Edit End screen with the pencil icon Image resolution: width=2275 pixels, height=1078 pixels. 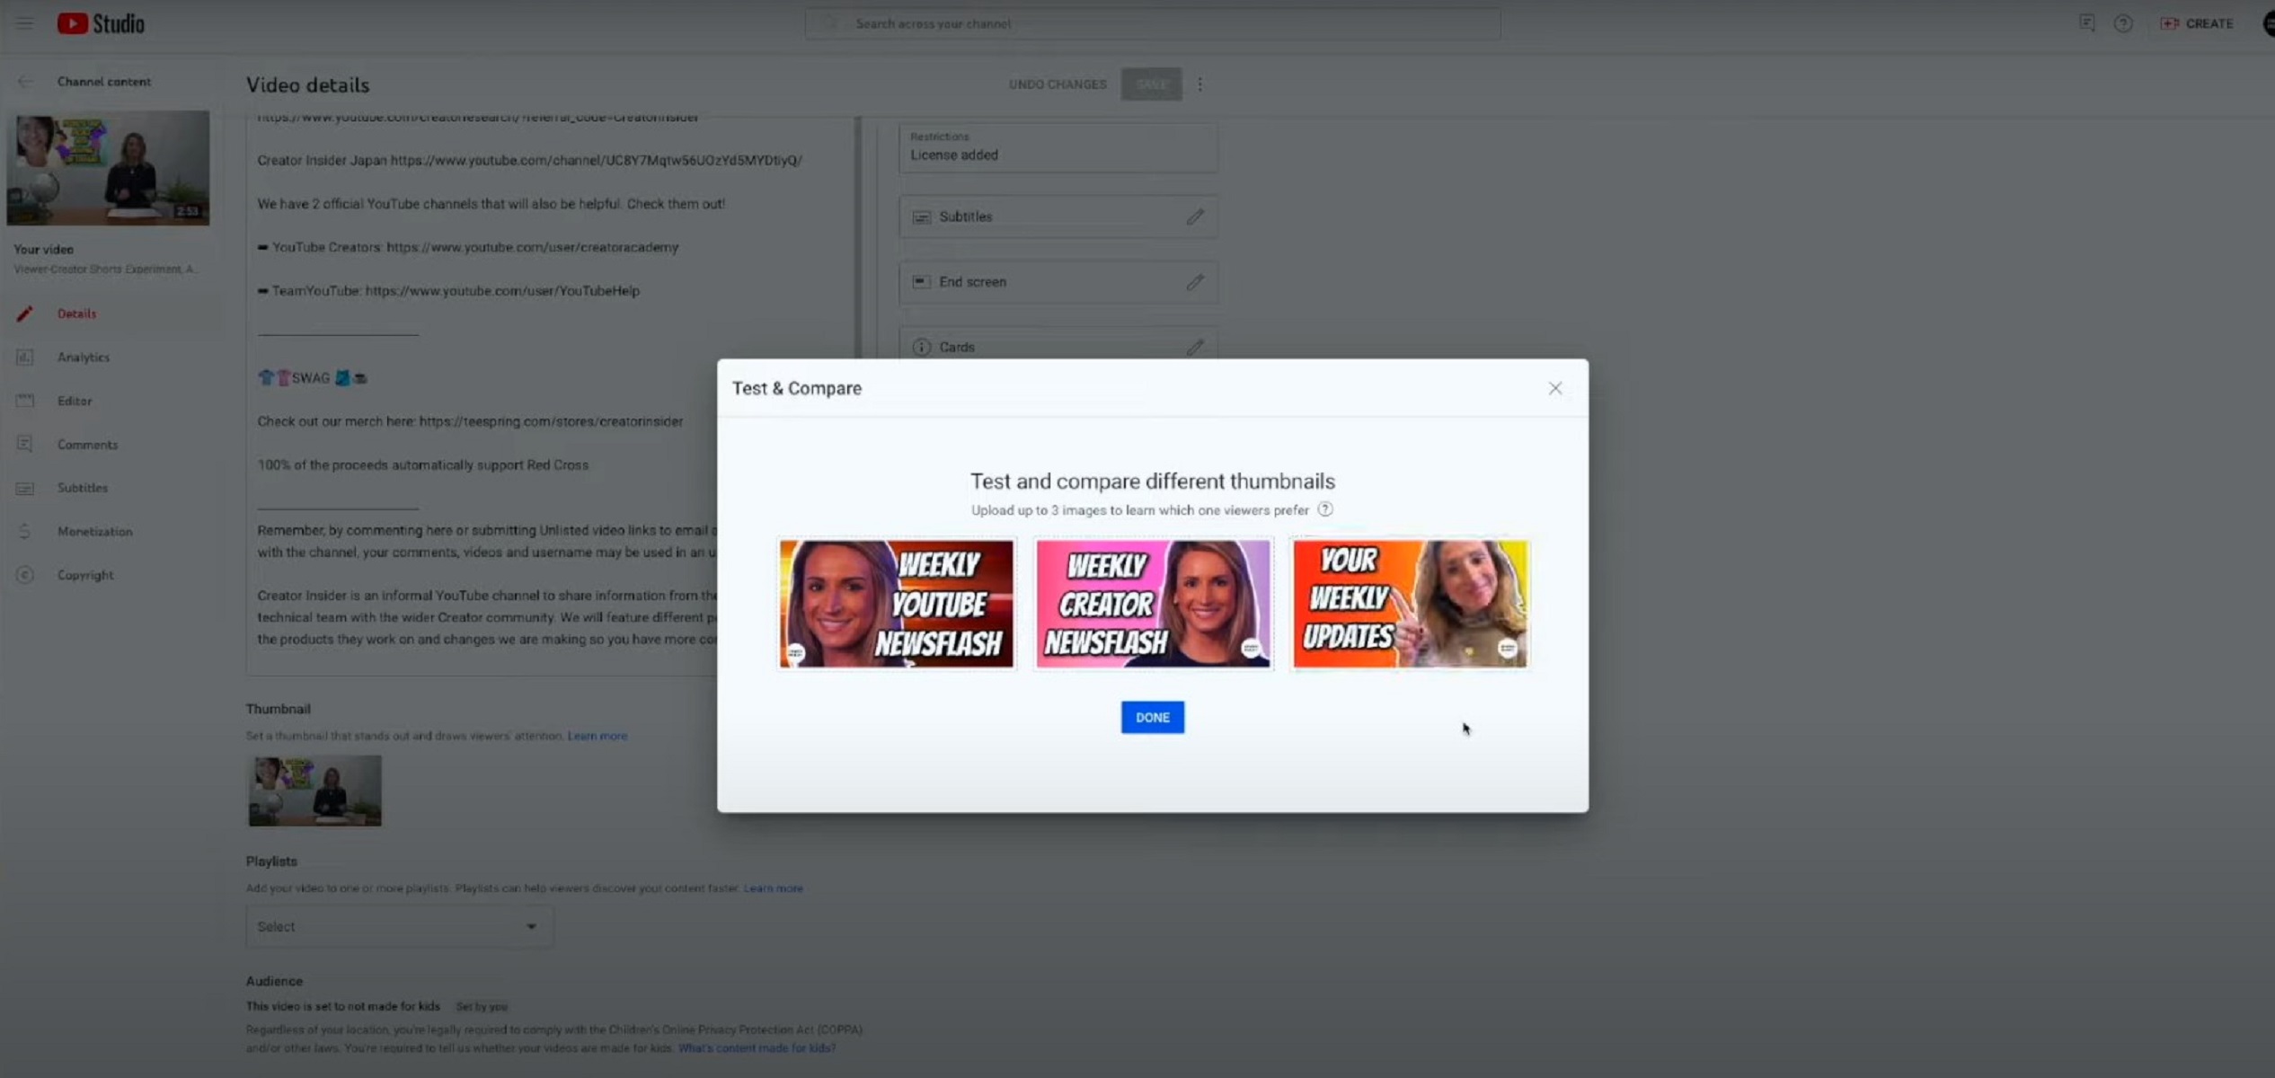click(x=1194, y=282)
